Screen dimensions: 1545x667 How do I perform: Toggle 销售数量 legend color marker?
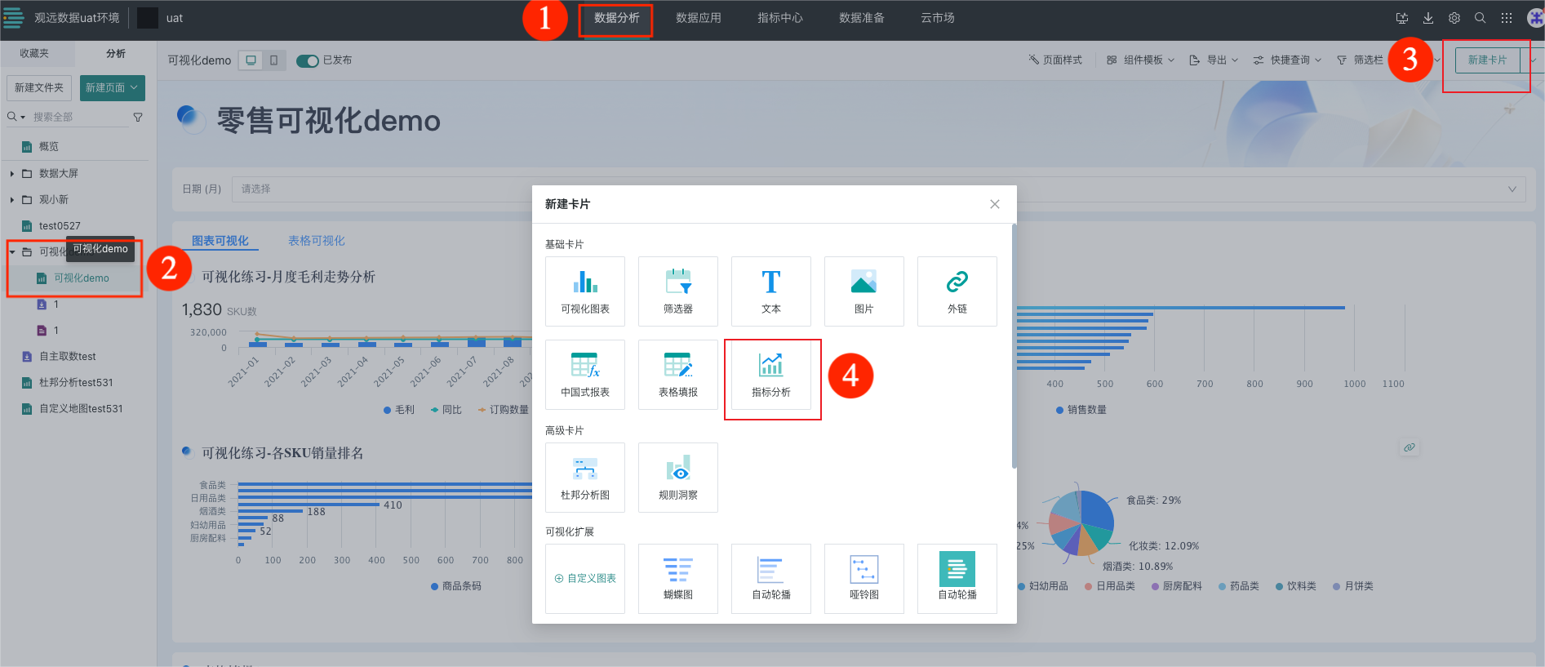[1059, 410]
